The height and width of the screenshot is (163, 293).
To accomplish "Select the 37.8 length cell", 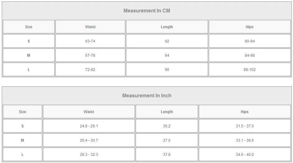I will point(167,155).
